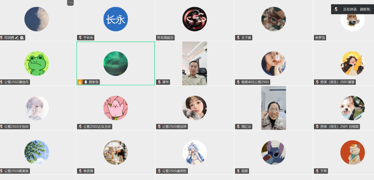374x180 pixels.
Task: Click the muted mic icon next to 王子豪
Action: [238, 38]
